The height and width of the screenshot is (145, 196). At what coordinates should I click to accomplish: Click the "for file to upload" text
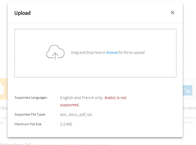point(131,52)
